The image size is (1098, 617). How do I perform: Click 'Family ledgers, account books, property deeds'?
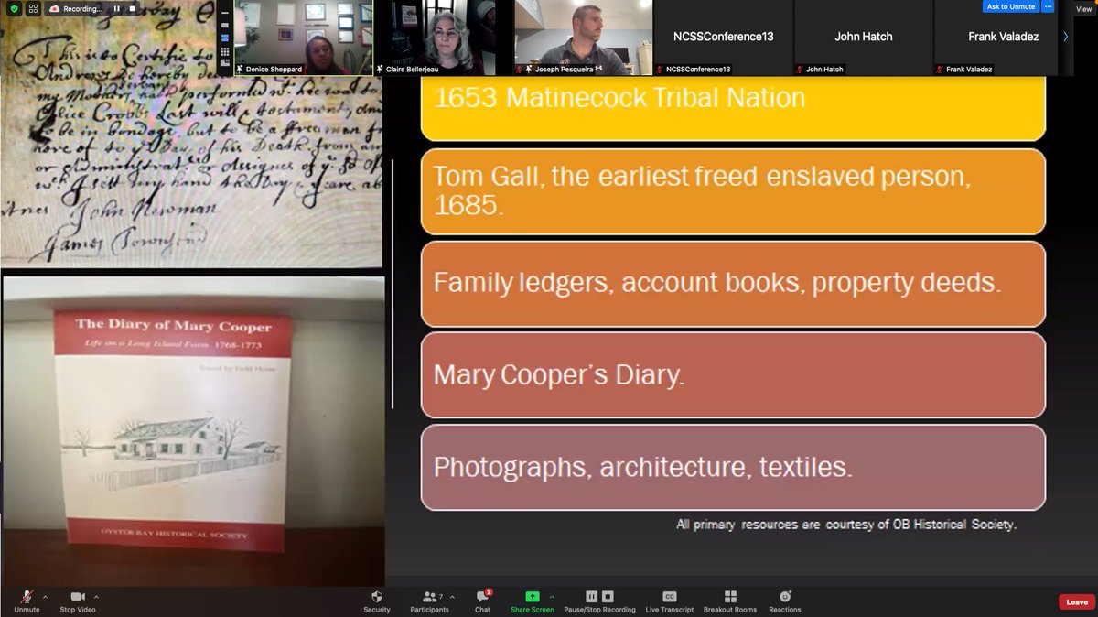click(x=733, y=284)
